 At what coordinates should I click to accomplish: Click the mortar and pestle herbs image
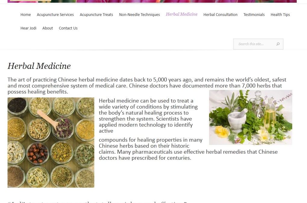coord(251,117)
